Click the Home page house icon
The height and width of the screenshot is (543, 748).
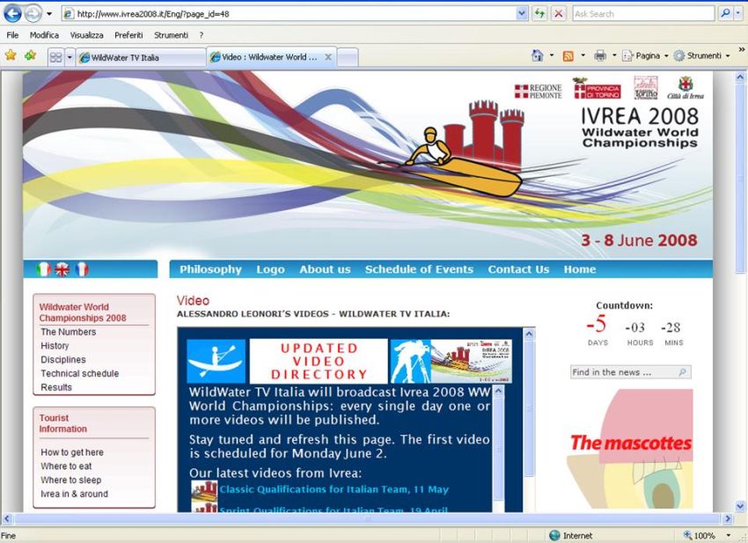coord(537,55)
